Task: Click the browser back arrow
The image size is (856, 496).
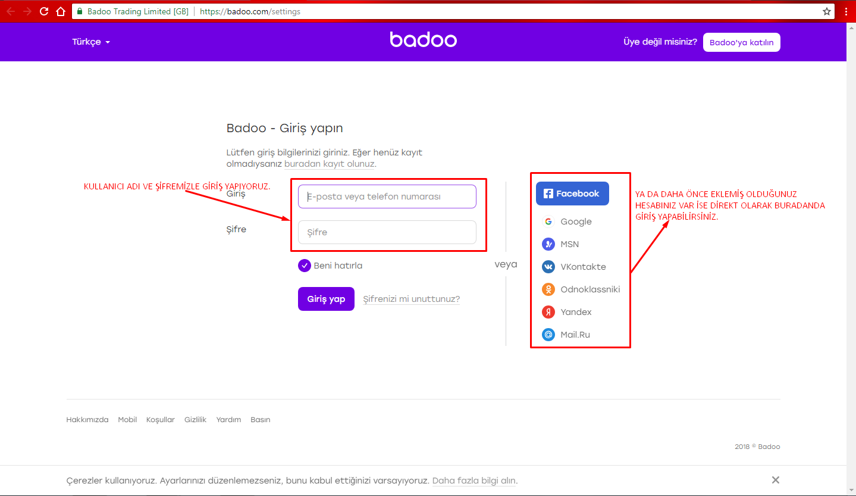Action: coord(11,11)
